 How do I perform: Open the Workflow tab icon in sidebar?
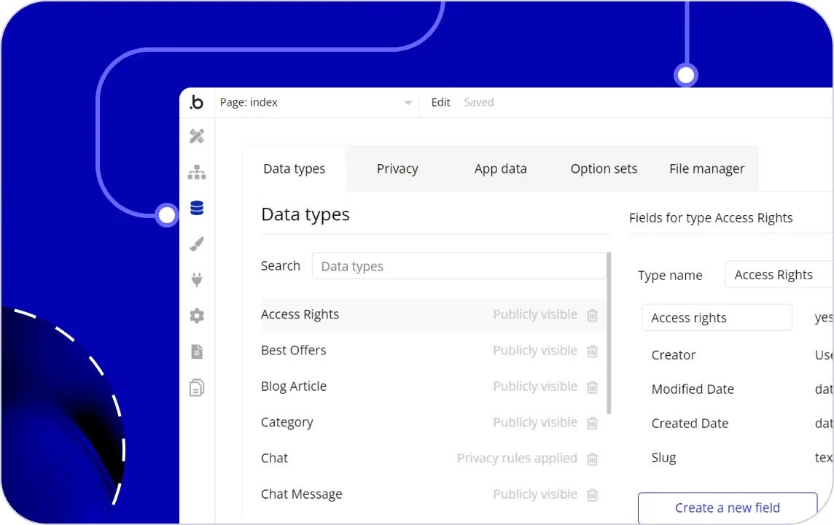[x=197, y=172]
